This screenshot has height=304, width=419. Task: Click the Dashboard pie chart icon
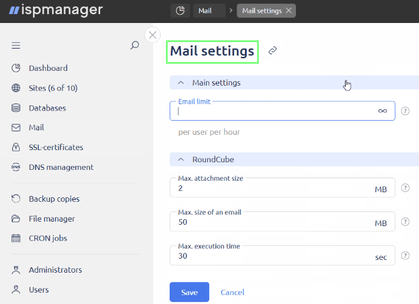pyautogui.click(x=16, y=68)
